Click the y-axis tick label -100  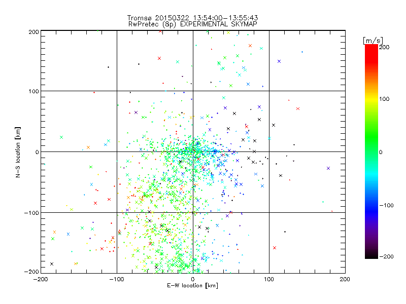pyautogui.click(x=31, y=213)
